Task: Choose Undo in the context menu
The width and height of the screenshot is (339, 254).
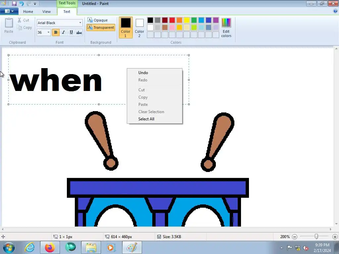Action: pyautogui.click(x=155, y=73)
